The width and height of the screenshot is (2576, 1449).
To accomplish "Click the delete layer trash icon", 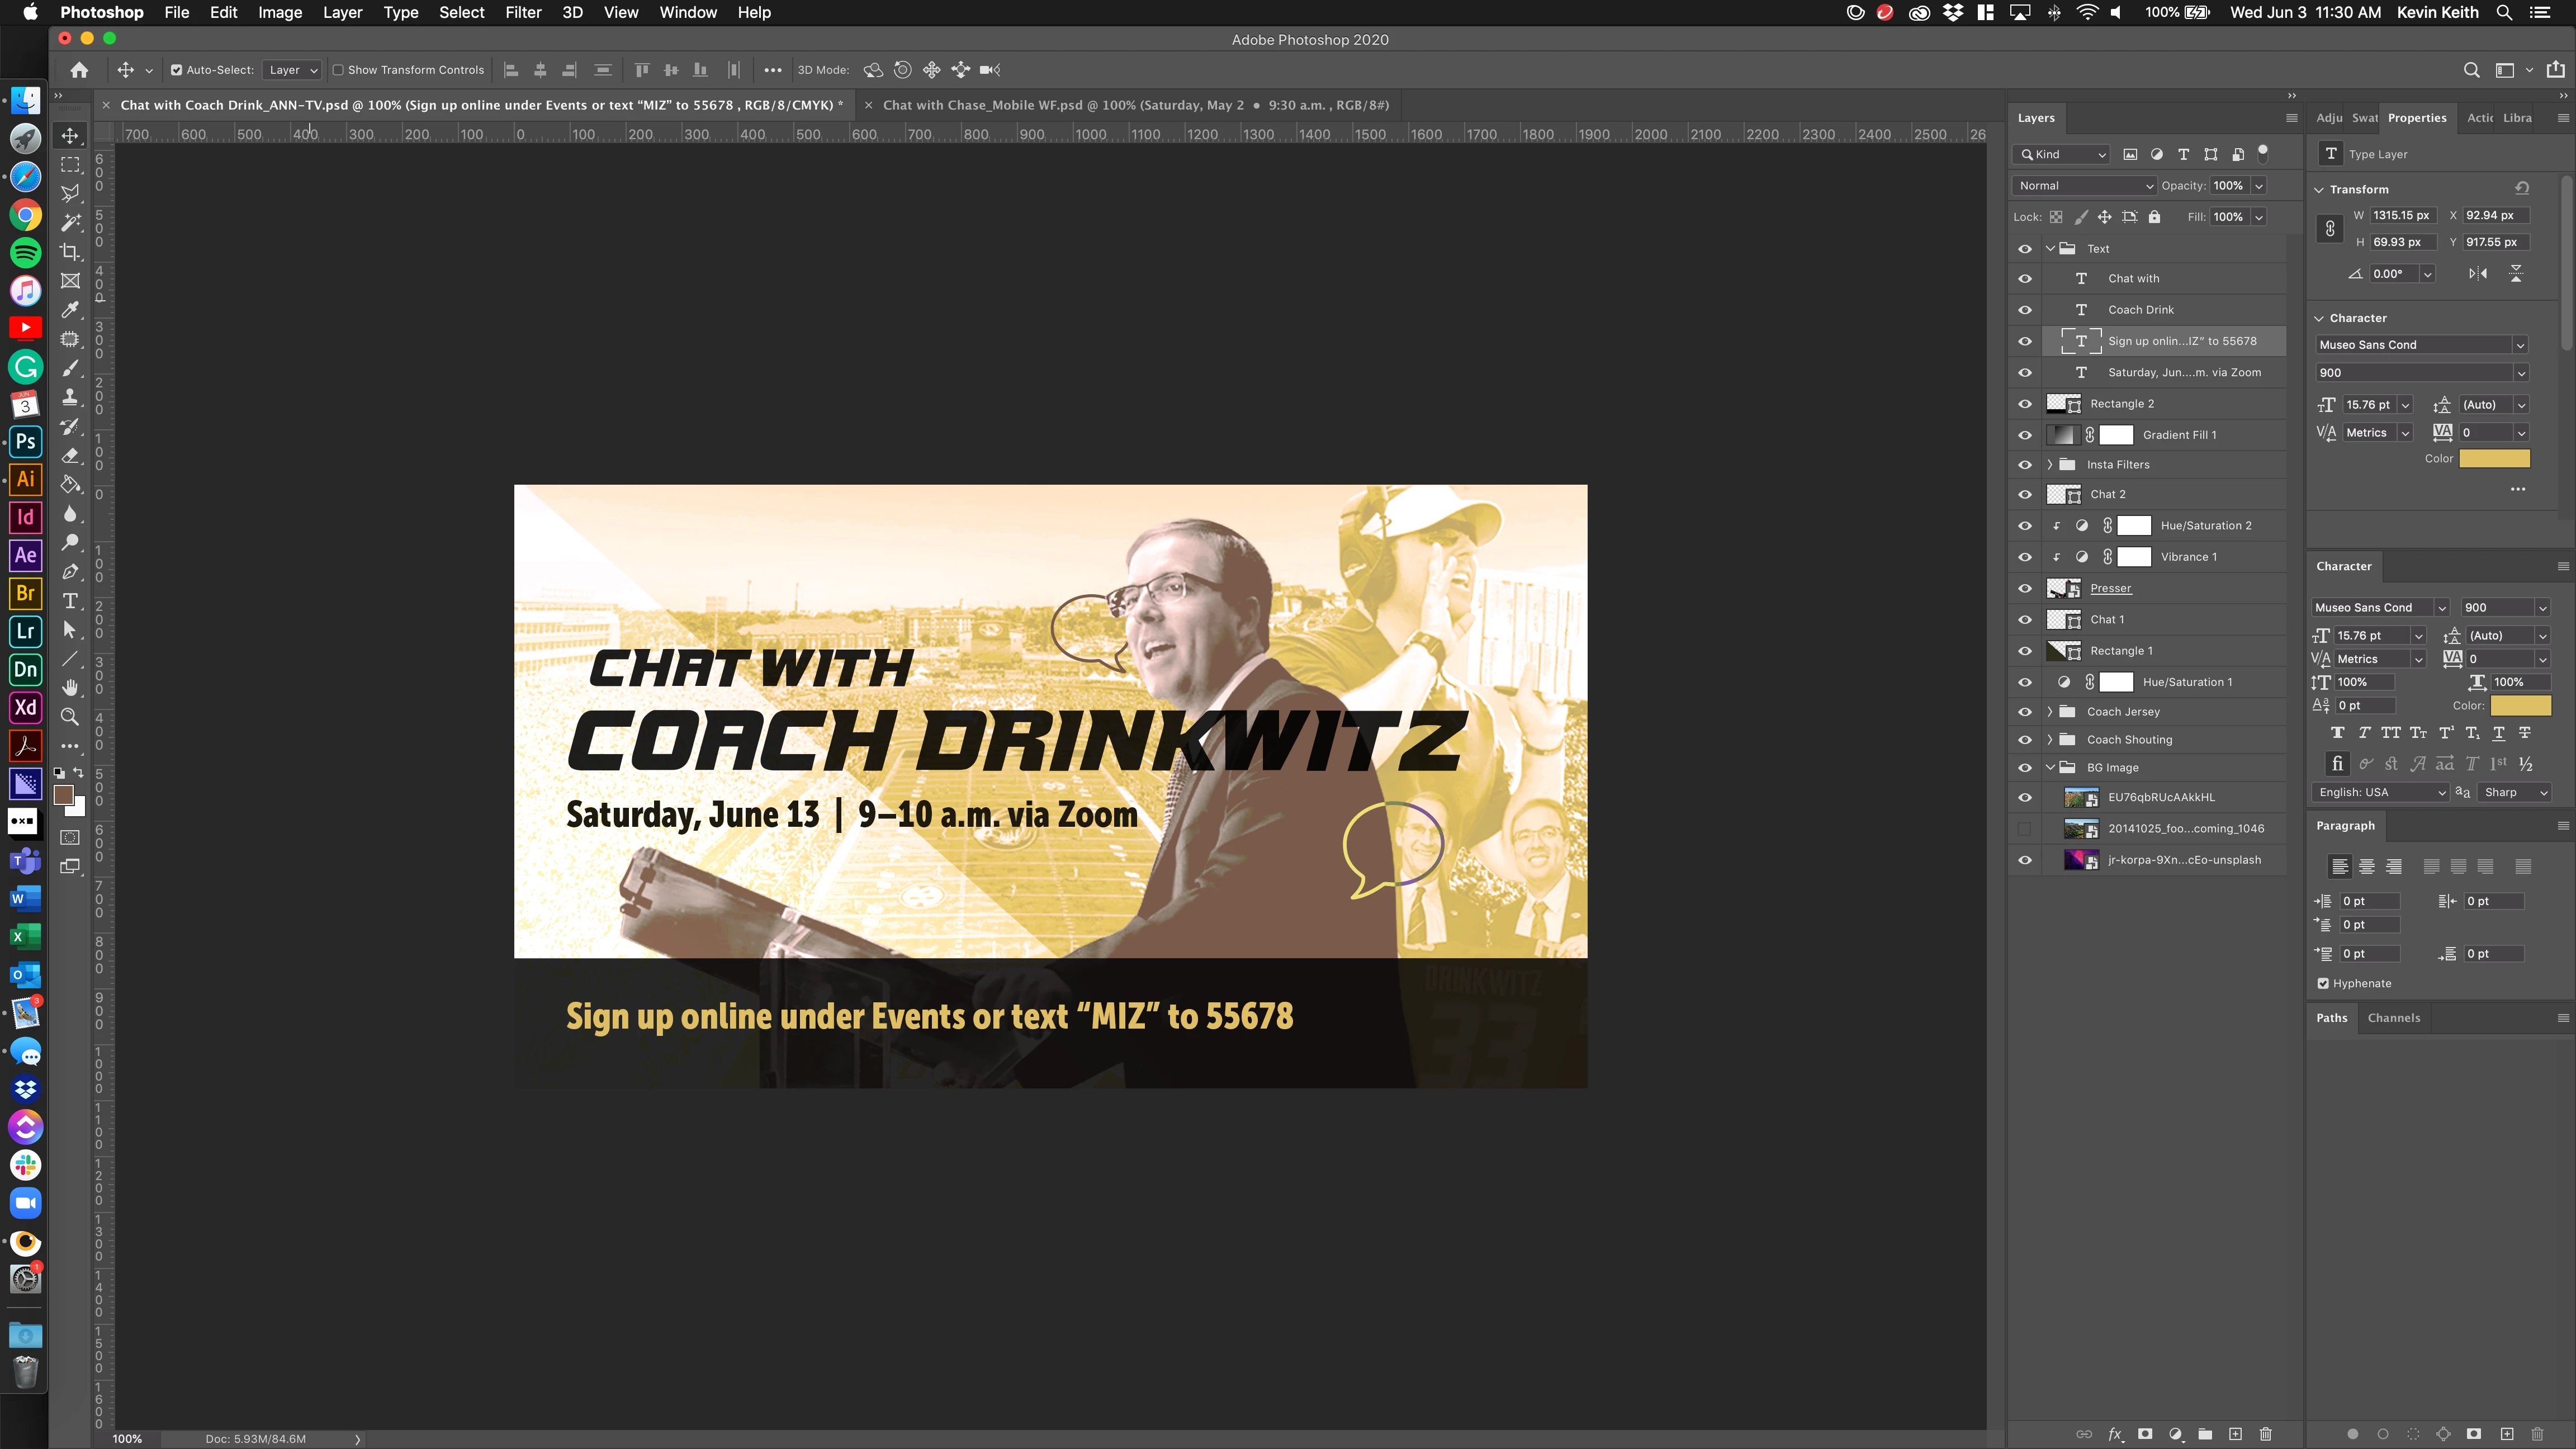I will click(x=2265, y=1434).
